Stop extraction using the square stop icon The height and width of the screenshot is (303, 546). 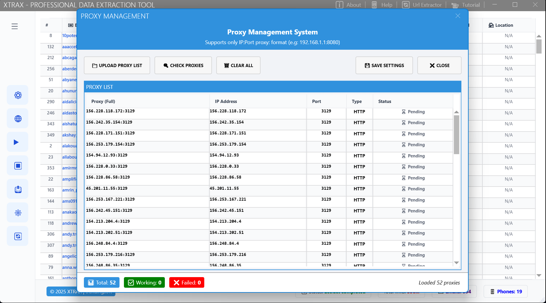(18, 165)
